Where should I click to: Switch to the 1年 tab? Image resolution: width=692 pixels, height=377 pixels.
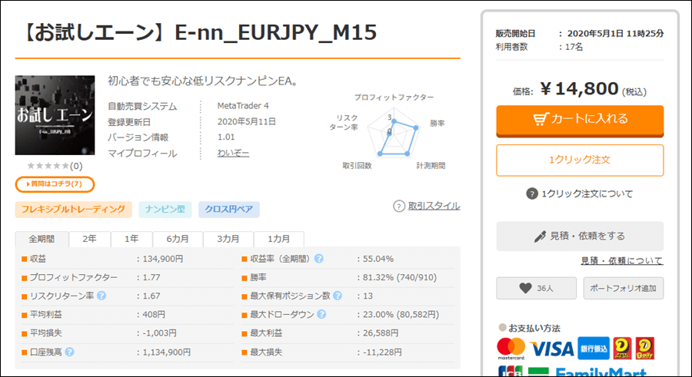(131, 239)
